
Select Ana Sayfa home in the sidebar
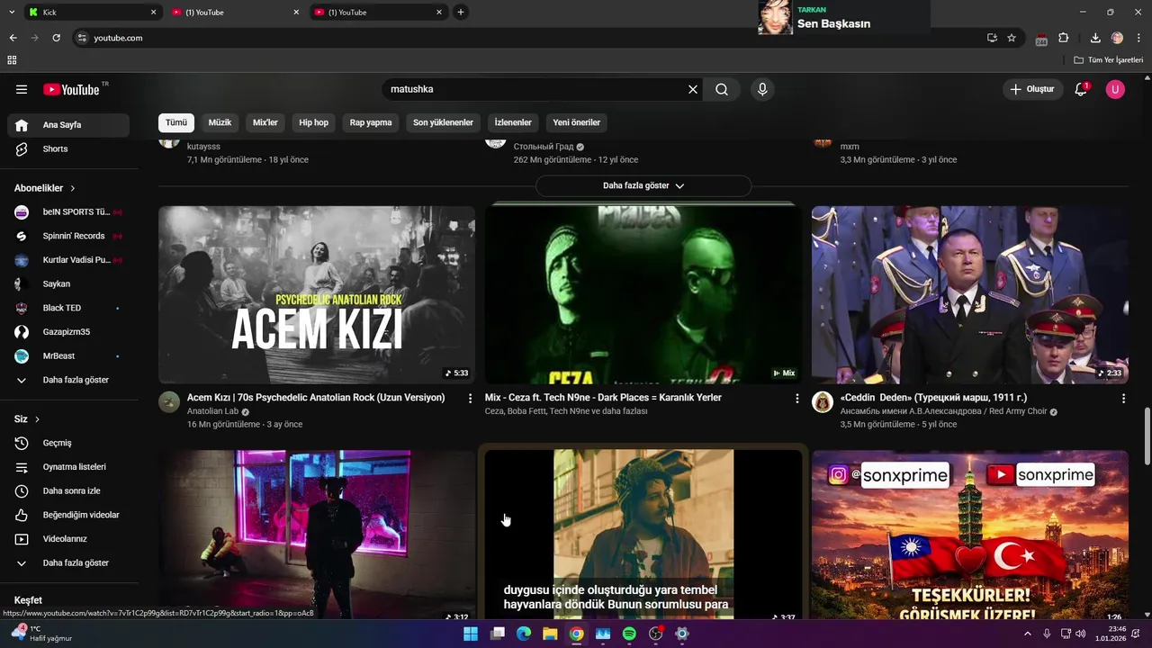point(68,125)
